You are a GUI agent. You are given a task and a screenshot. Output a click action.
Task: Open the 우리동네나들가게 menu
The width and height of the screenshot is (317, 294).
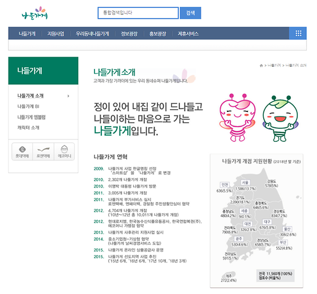click(92, 33)
